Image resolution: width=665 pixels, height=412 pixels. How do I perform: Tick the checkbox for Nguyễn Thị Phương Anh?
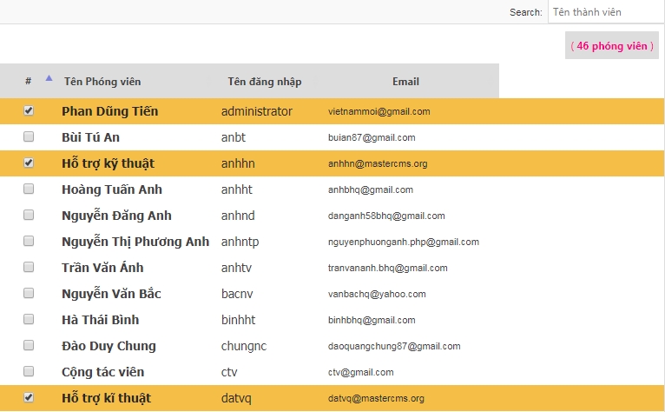click(x=29, y=241)
